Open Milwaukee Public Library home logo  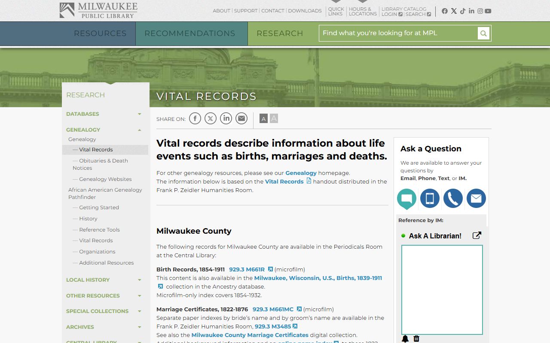click(98, 10)
